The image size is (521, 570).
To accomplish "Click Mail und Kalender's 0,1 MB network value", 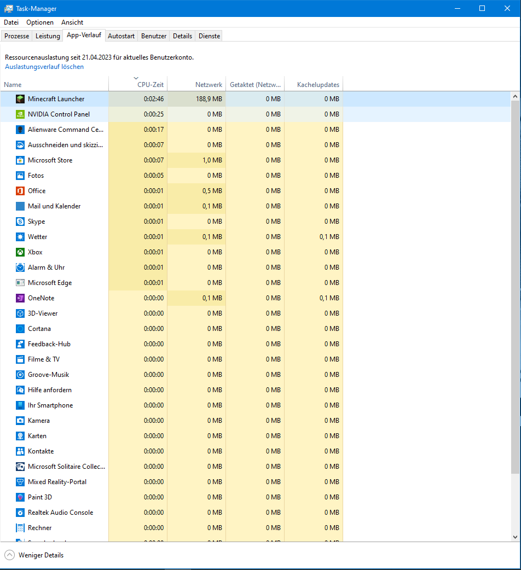I will pyautogui.click(x=212, y=206).
